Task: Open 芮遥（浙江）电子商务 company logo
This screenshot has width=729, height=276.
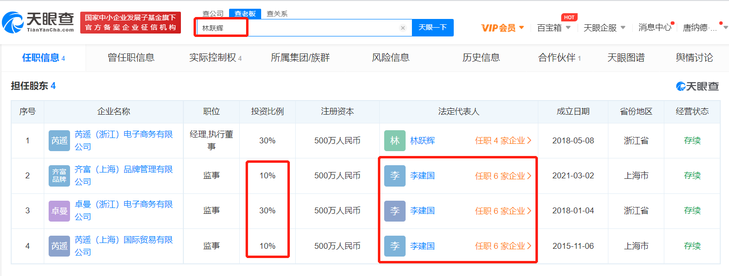Action: (x=59, y=140)
